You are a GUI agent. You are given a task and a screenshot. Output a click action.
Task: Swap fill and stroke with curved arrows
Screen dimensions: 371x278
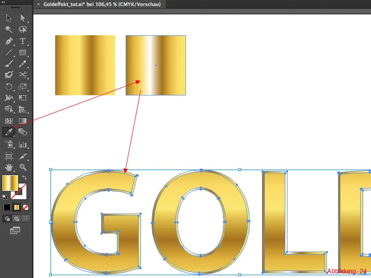pyautogui.click(x=25, y=177)
